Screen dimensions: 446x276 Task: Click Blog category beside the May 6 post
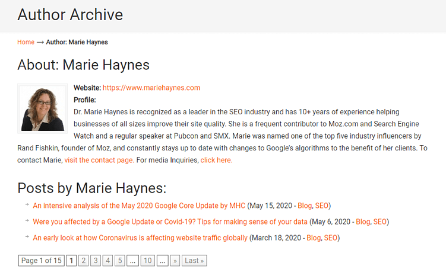[x=362, y=222]
